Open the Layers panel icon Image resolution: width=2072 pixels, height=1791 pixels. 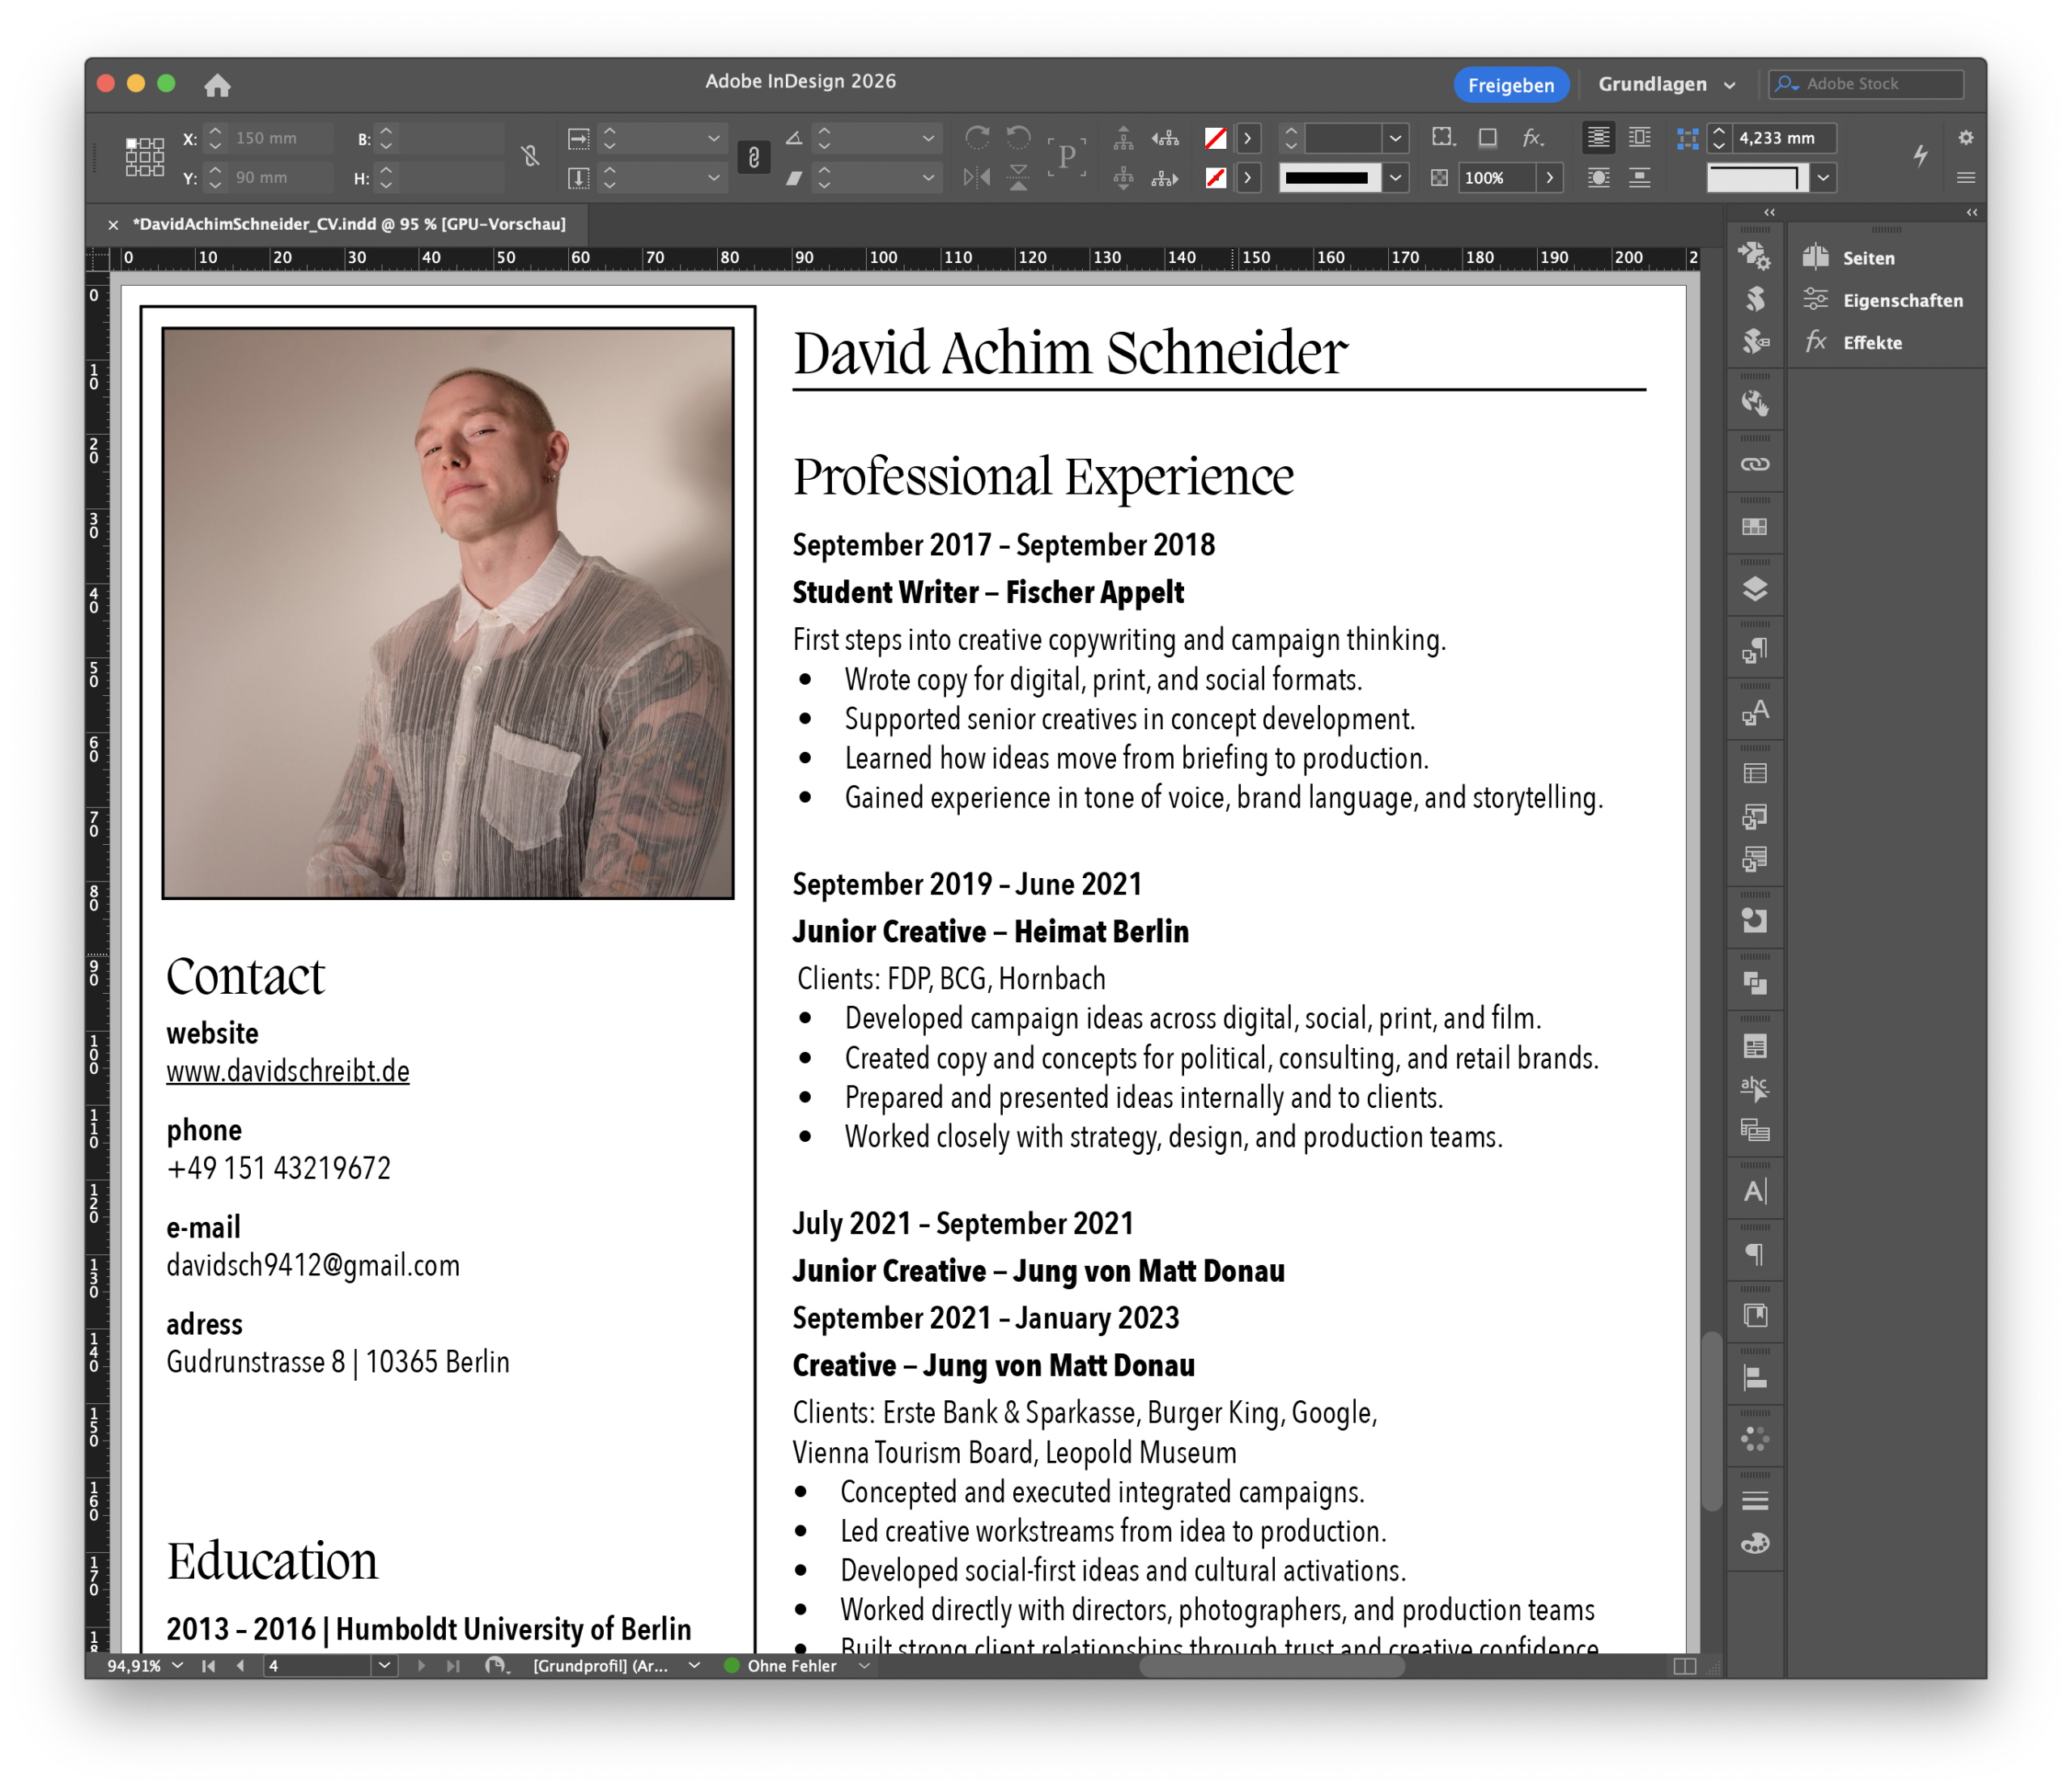coord(1754,589)
